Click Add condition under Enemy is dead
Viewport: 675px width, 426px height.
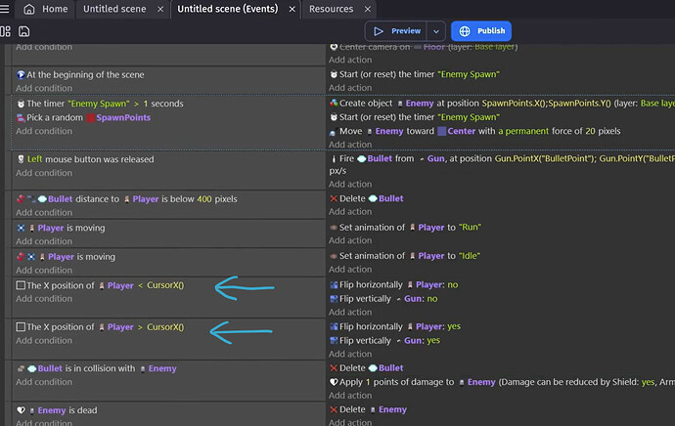(43, 423)
